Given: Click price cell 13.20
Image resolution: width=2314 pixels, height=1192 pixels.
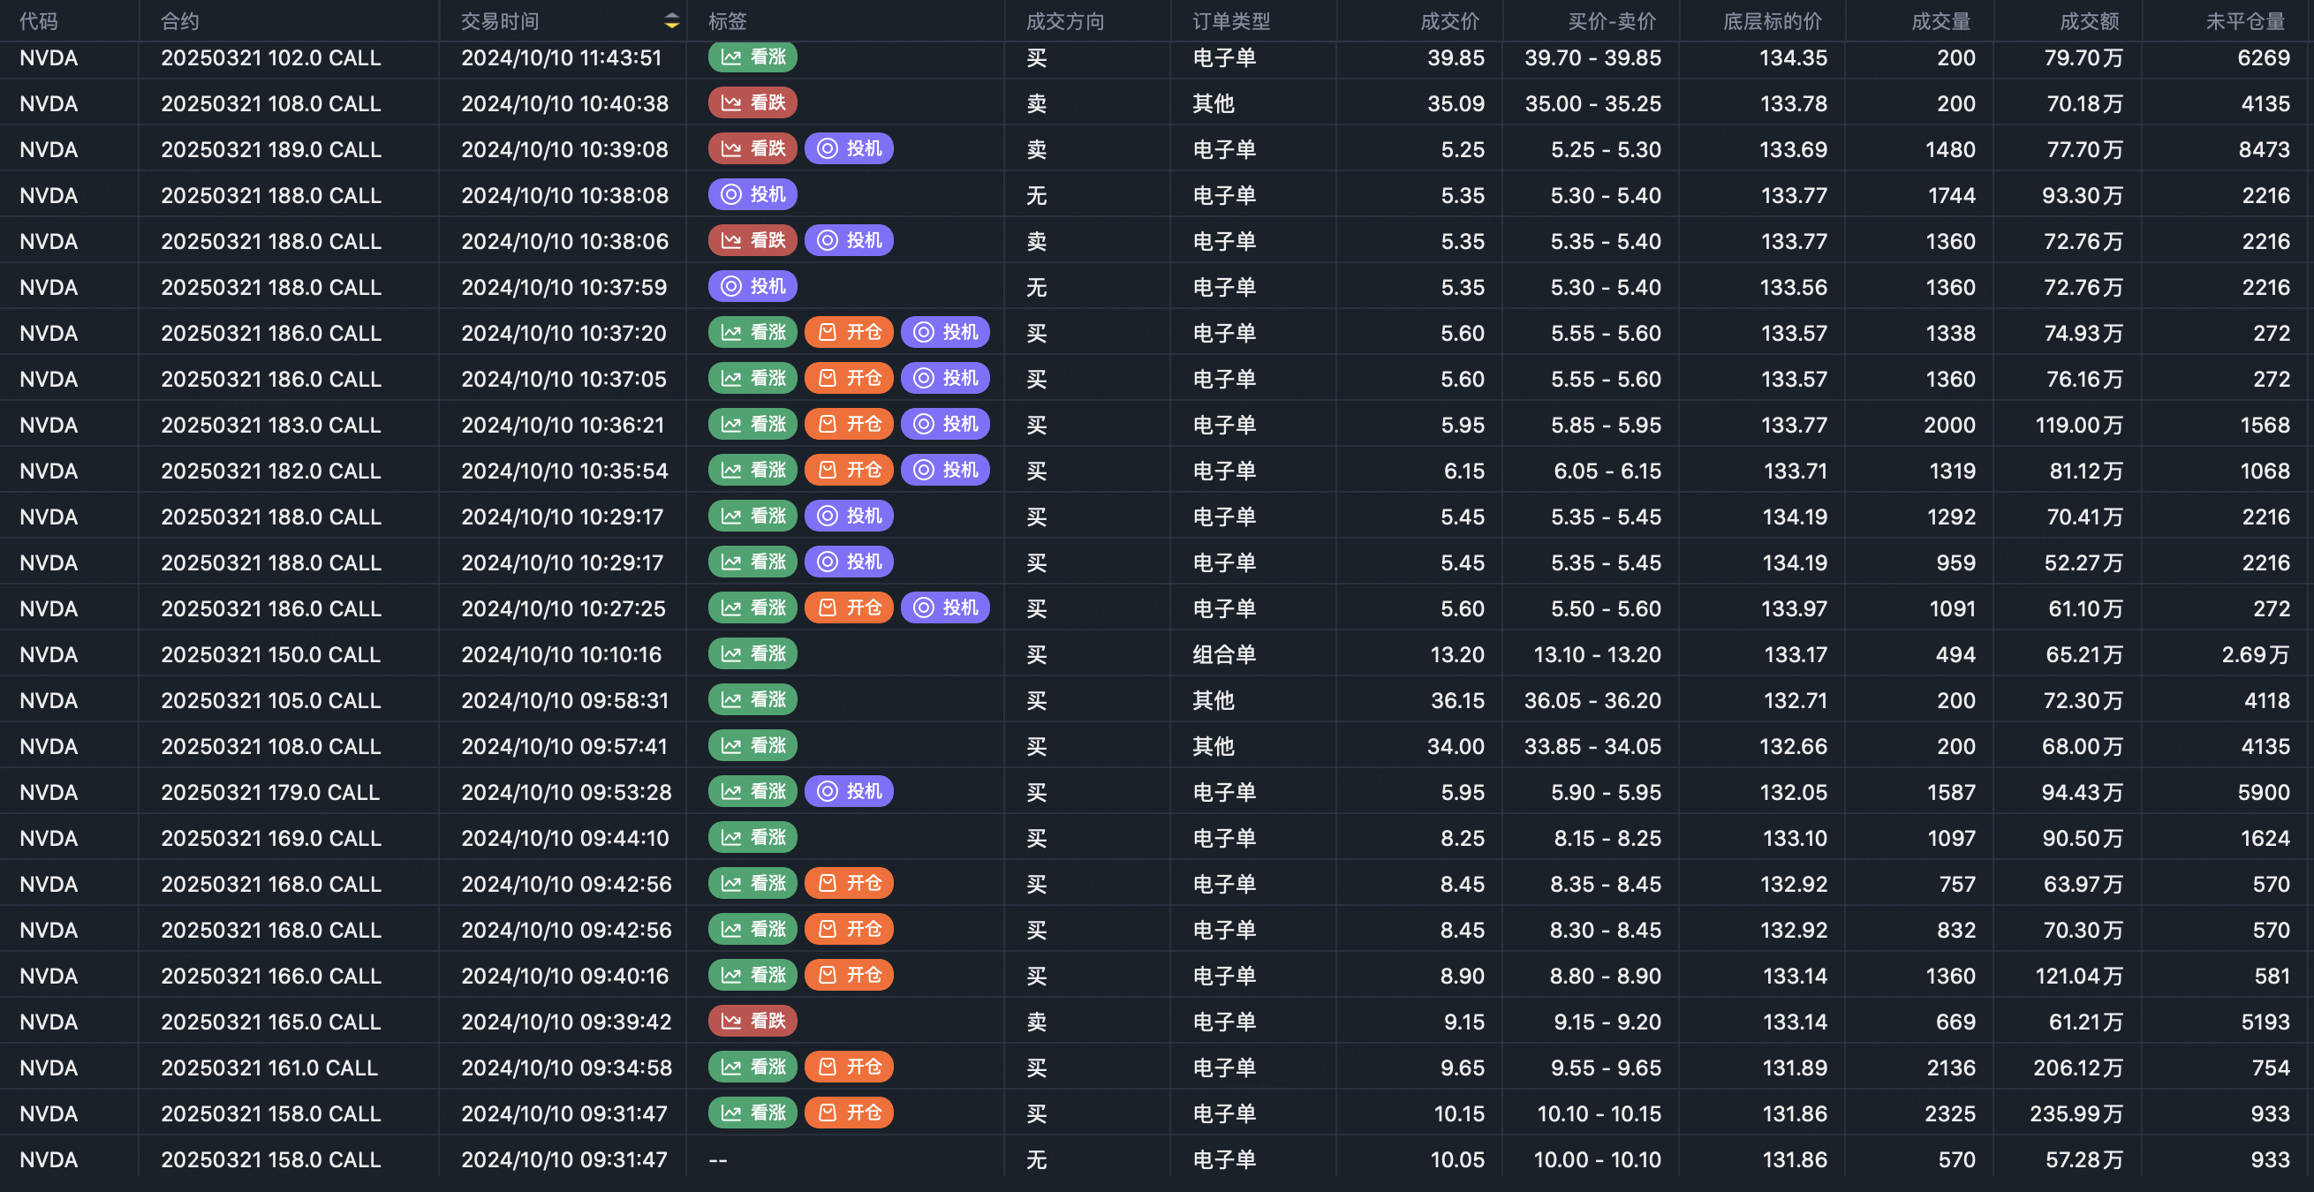Looking at the screenshot, I should (x=1457, y=654).
